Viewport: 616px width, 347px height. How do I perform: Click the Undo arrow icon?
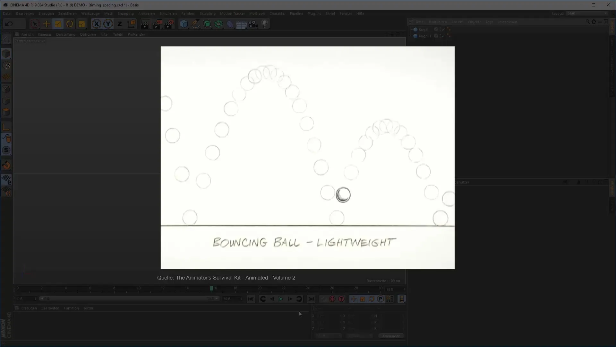click(9, 24)
